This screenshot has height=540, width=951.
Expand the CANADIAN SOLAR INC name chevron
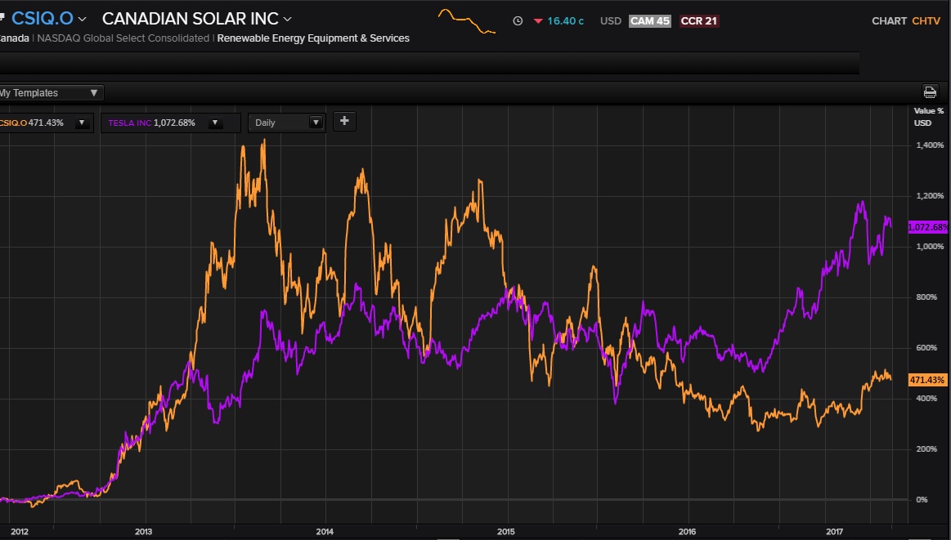click(288, 20)
